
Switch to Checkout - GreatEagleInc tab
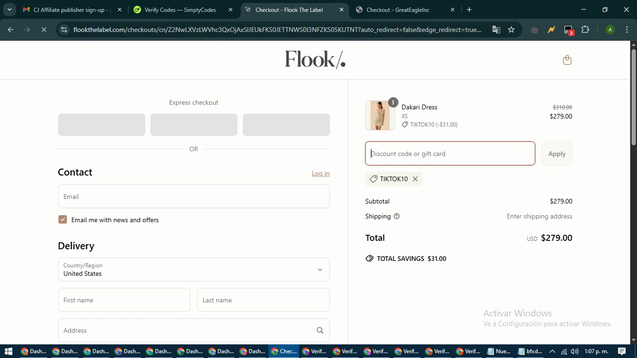point(406,10)
